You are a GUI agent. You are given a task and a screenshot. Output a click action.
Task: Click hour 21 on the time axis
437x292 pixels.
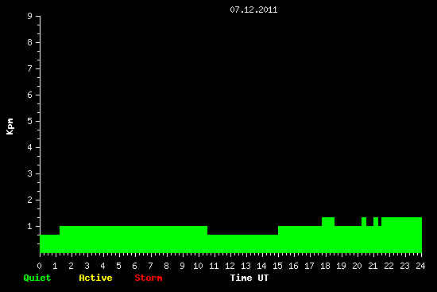point(373,266)
